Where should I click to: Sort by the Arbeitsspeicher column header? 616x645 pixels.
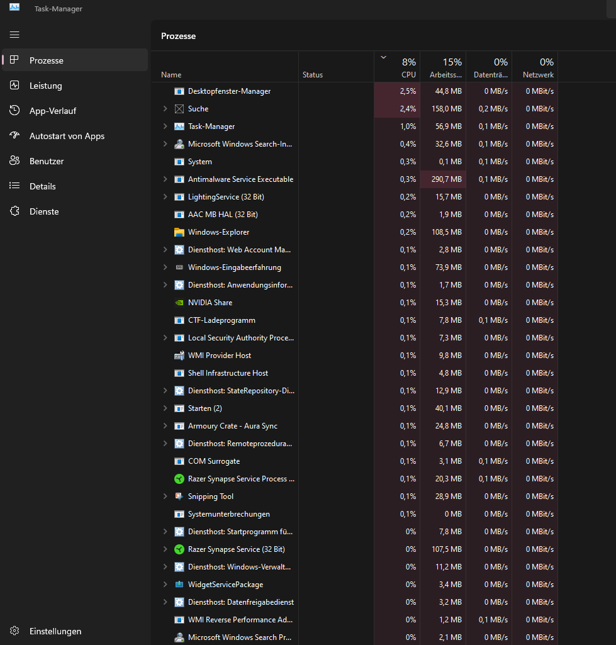tap(443, 67)
